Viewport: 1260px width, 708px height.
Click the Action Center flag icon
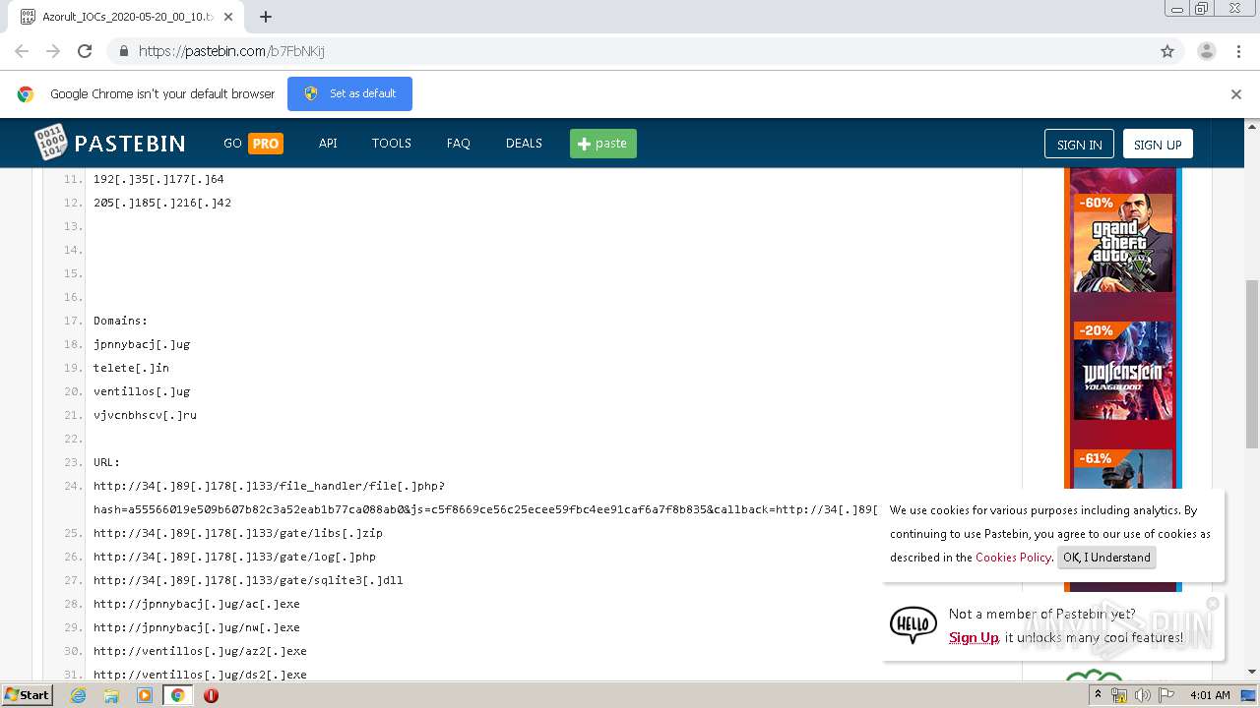click(x=1165, y=695)
